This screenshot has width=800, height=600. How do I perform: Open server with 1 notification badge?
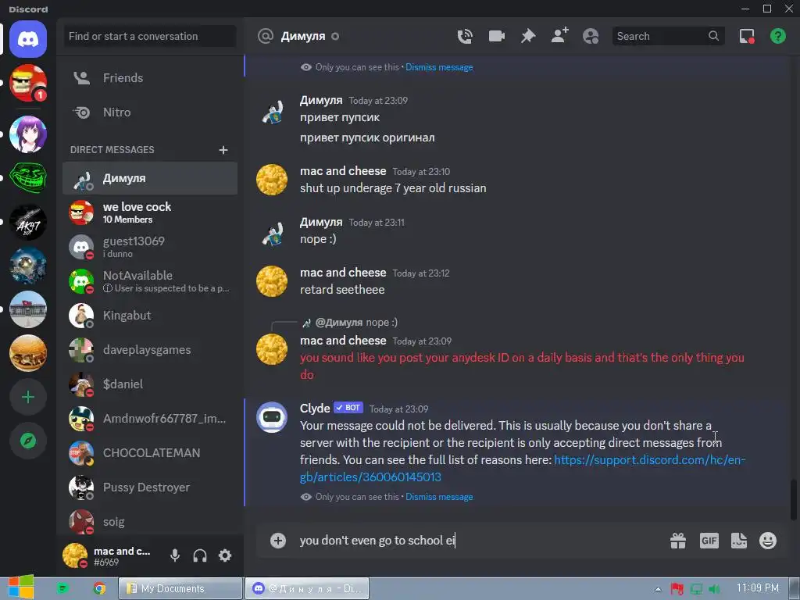(28, 83)
